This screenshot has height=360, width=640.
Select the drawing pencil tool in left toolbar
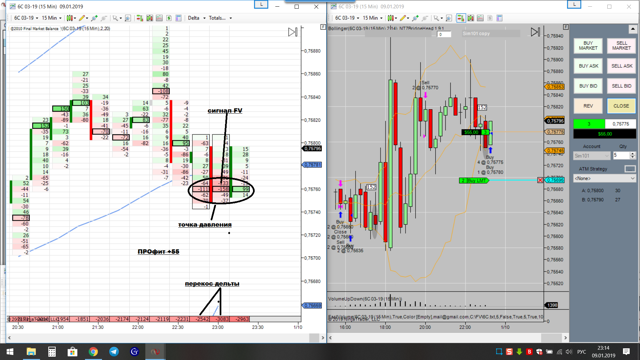(82, 18)
